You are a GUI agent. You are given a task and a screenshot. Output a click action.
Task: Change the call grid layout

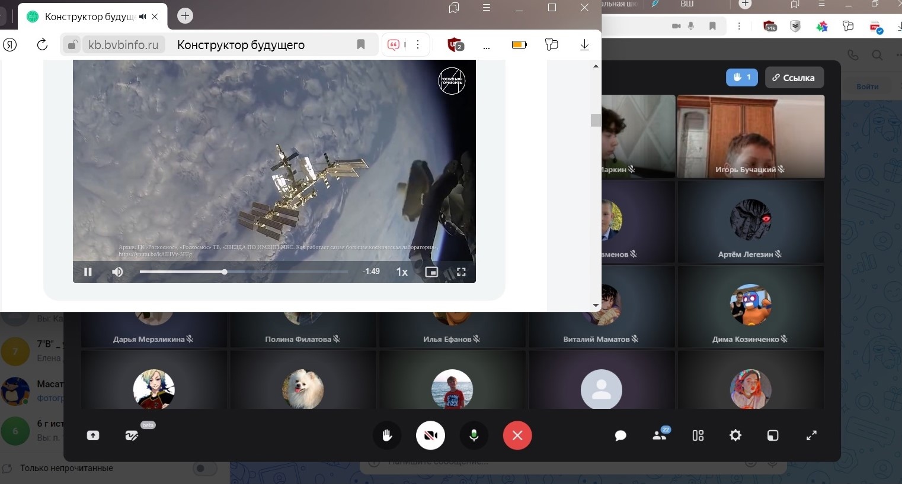[x=698, y=435]
